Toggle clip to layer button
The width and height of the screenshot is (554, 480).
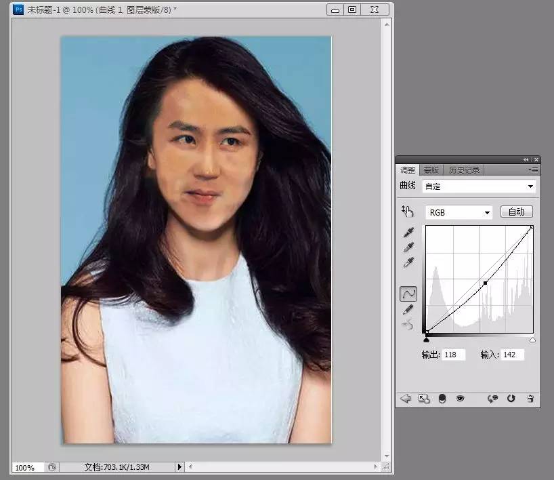(442, 399)
